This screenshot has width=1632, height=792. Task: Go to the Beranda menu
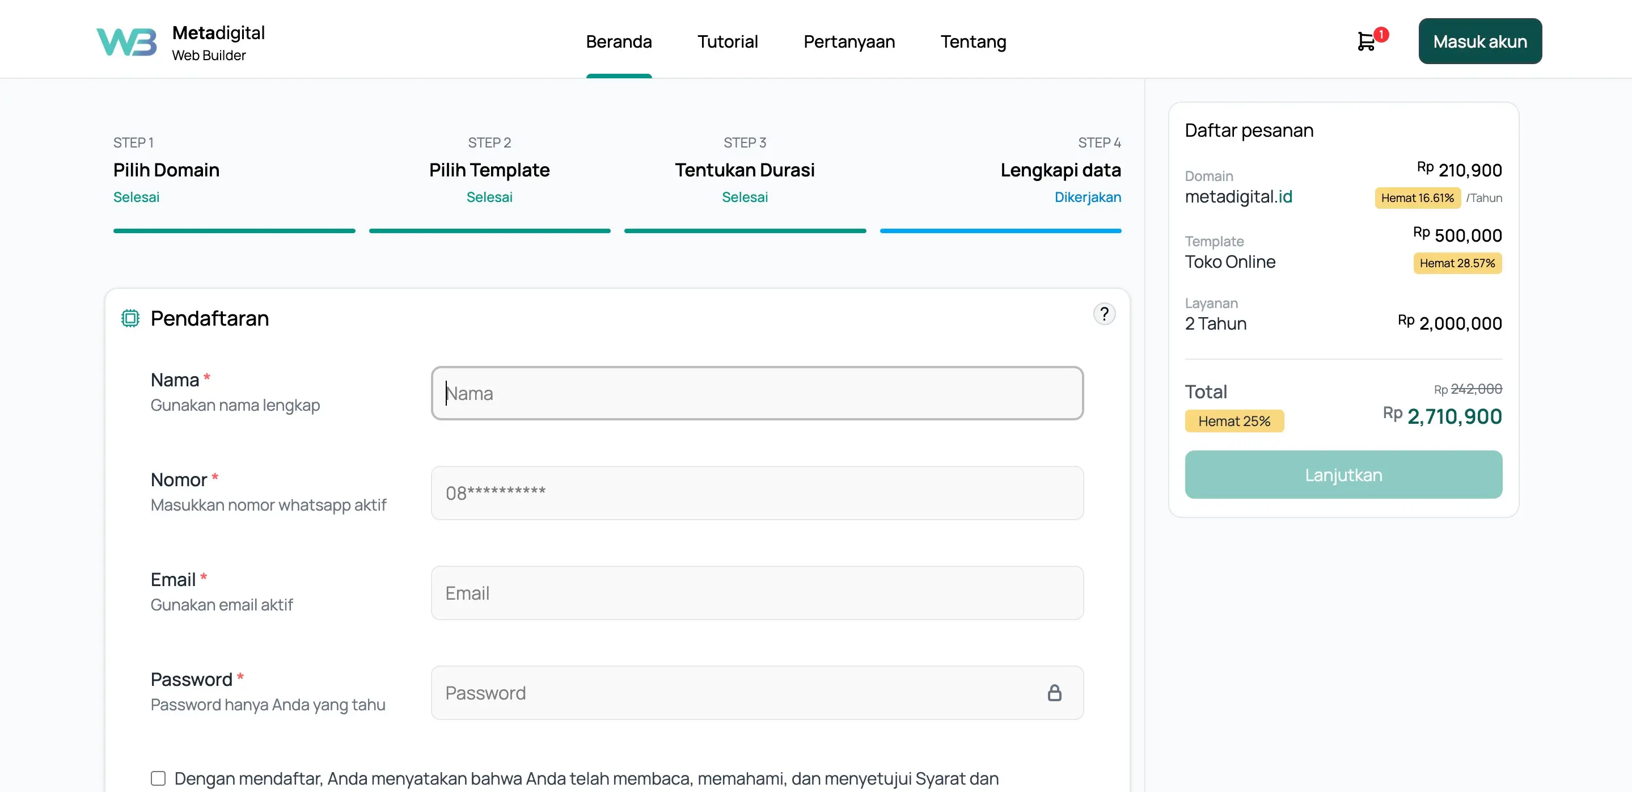tap(618, 42)
